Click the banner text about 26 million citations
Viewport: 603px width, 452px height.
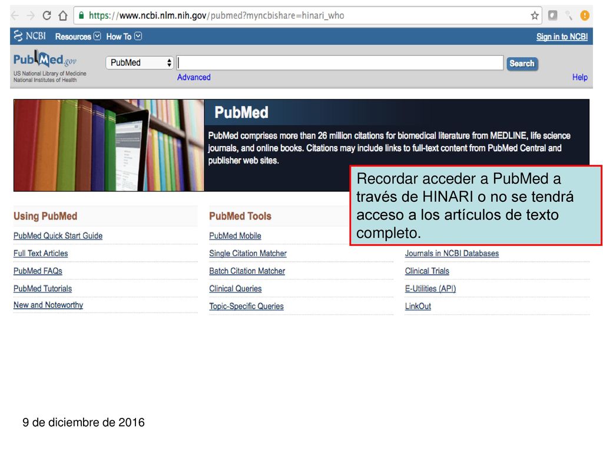[x=389, y=148]
